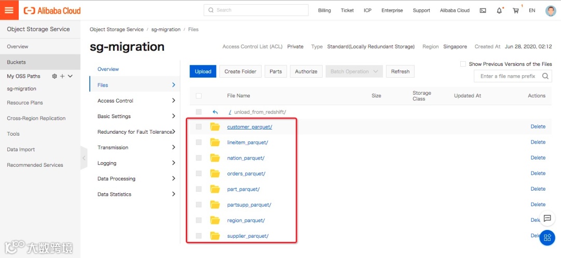Click the partsupp_parquet folder icon
The width and height of the screenshot is (561, 258).
click(215, 205)
